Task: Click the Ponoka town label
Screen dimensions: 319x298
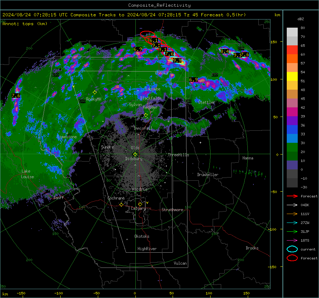Action: (162, 73)
